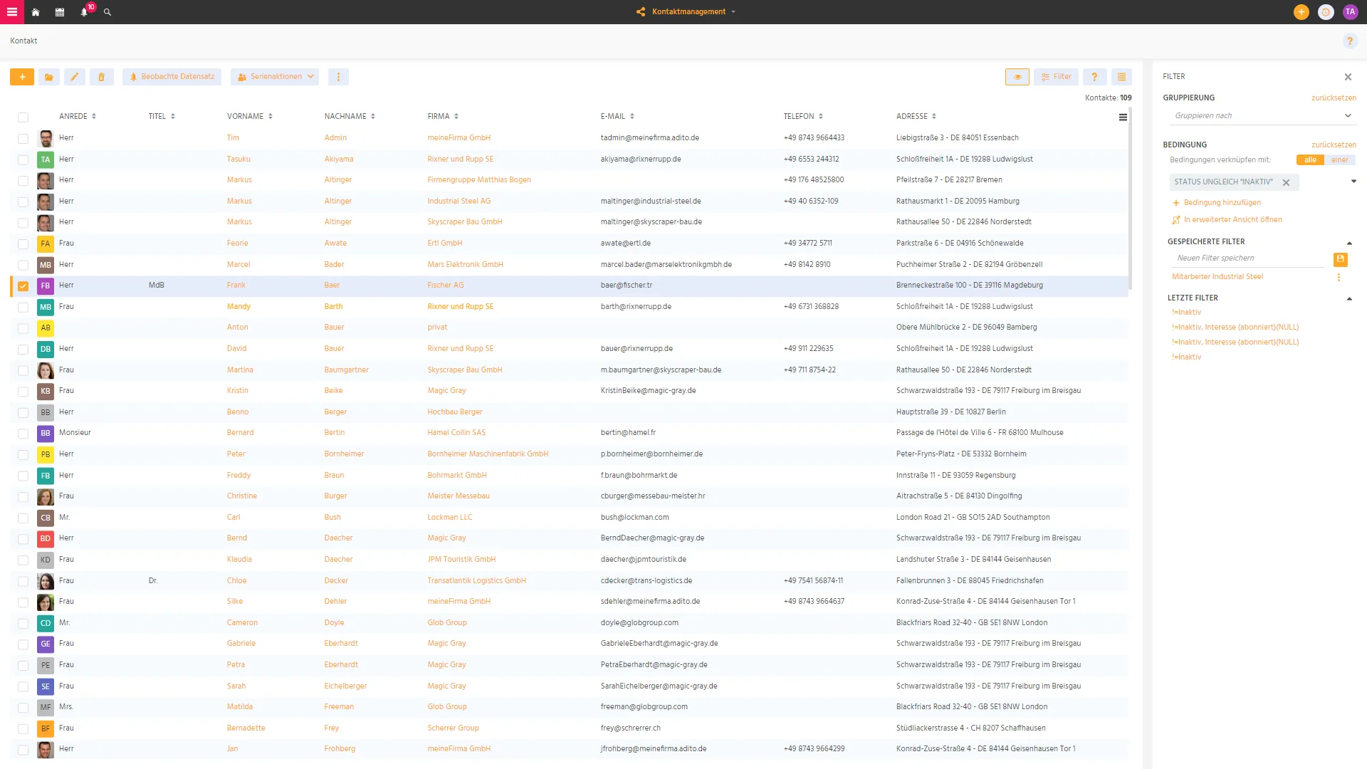Open the calendar icon in top bar

tap(60, 12)
